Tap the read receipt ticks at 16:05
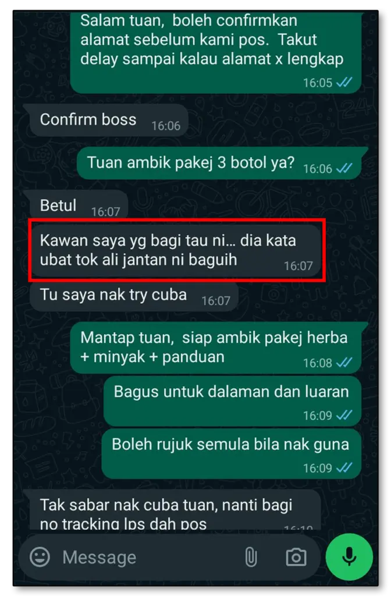The height and width of the screenshot is (596, 391). 344,83
